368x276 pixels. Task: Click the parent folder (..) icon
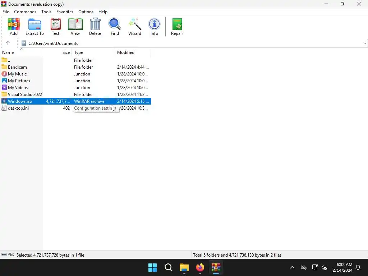pyautogui.click(x=4, y=60)
